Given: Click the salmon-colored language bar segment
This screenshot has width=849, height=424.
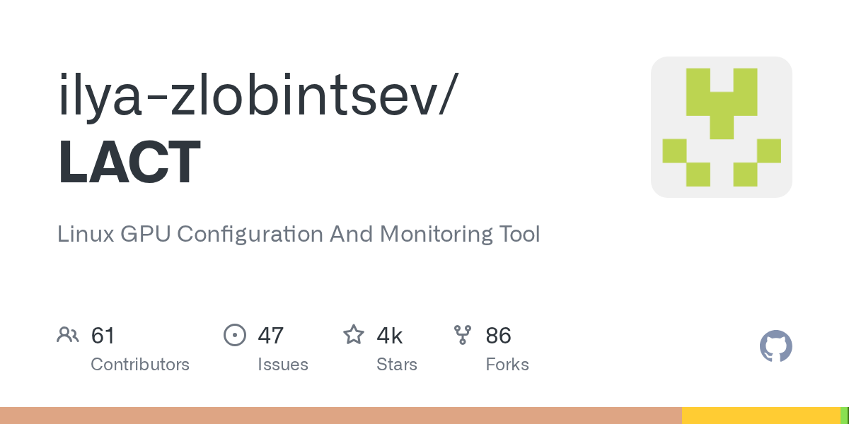Looking at the screenshot, I should pyautogui.click(x=340, y=416).
